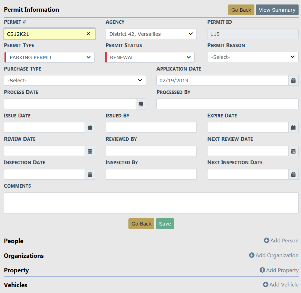Image resolution: width=301 pixels, height=293 pixels.
Task: Click into the Comments text area
Action: 151,203
